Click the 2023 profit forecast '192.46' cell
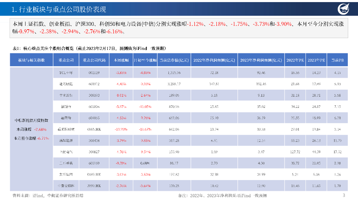This screenshot has width=358, height=201. (x=261, y=84)
